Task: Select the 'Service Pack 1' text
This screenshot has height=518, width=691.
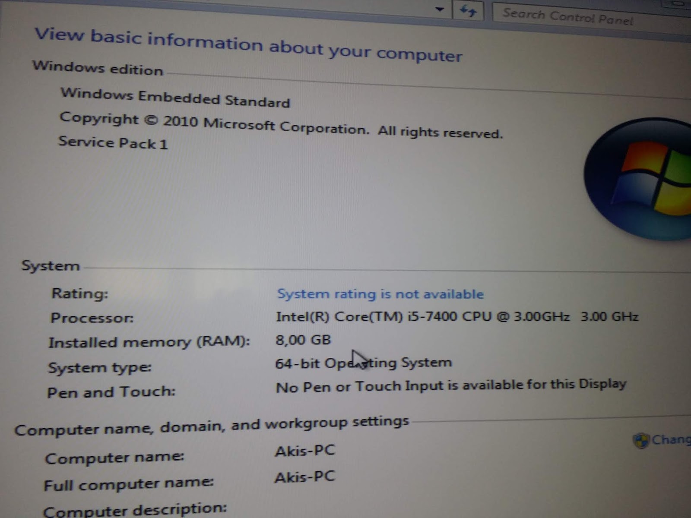Action: pyautogui.click(x=113, y=142)
